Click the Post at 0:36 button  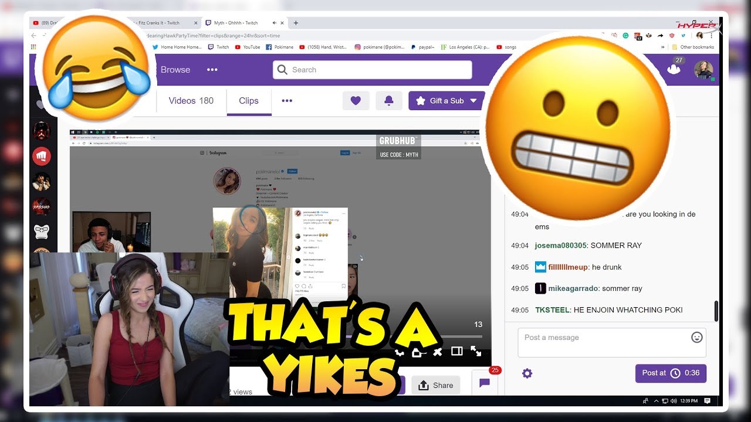(671, 373)
